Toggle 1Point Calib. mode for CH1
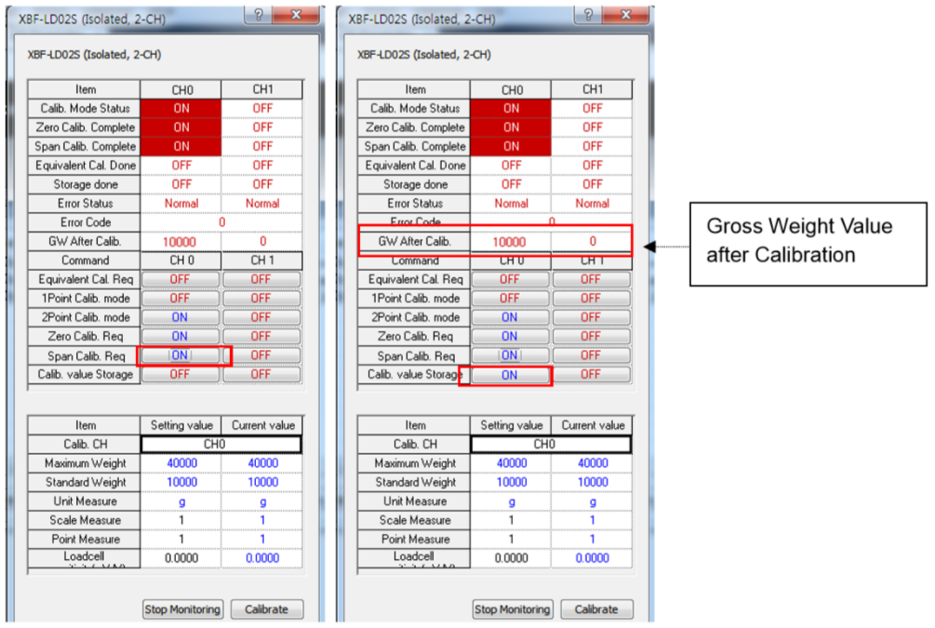This screenshot has width=935, height=628. click(x=261, y=298)
